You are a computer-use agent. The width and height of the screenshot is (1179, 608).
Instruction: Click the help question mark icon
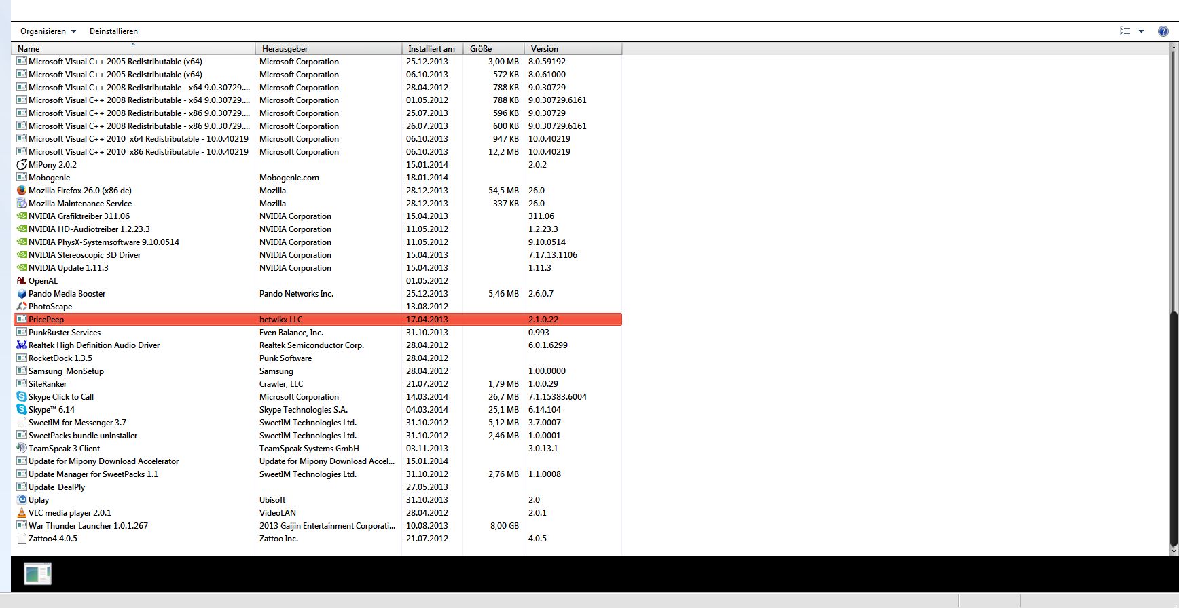click(1163, 31)
